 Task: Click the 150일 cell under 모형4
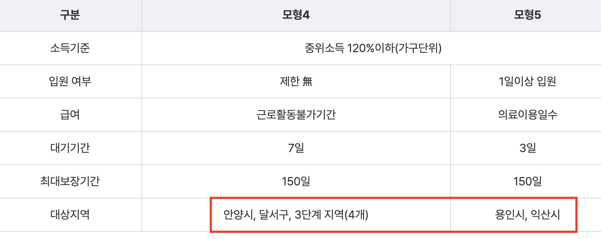296,181
